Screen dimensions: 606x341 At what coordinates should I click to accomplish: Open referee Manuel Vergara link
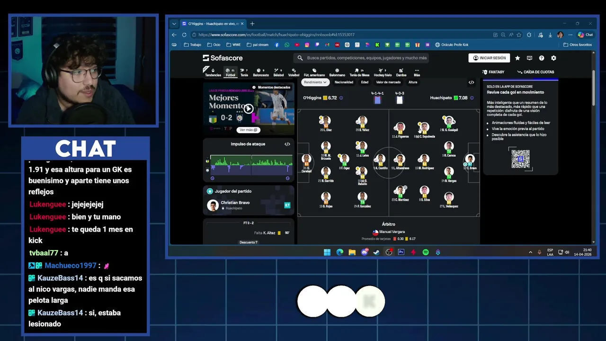pos(389,232)
